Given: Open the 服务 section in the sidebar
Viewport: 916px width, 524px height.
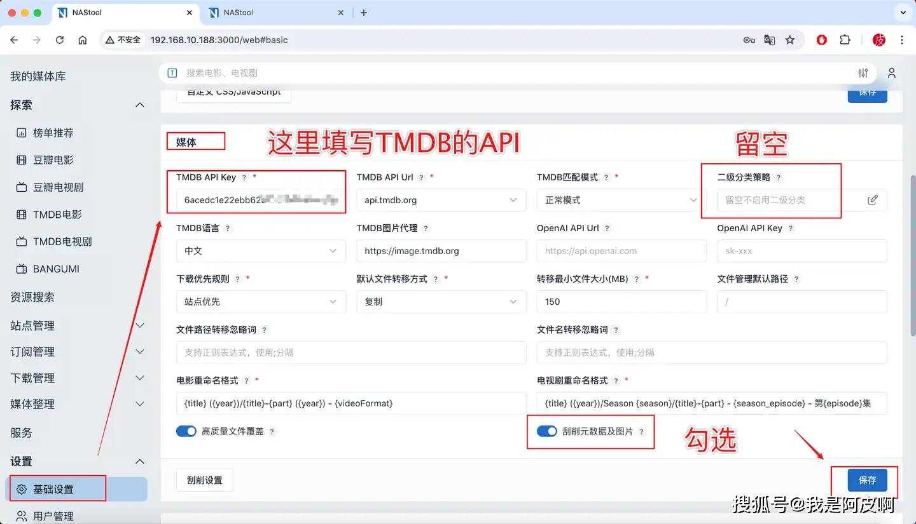Looking at the screenshot, I should tap(21, 433).
